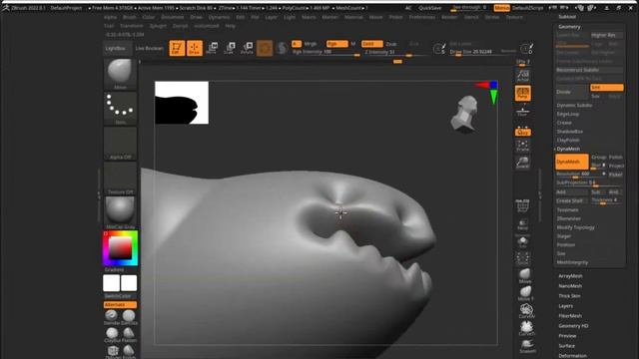
Task: Open the Brush menu
Action: (130, 17)
